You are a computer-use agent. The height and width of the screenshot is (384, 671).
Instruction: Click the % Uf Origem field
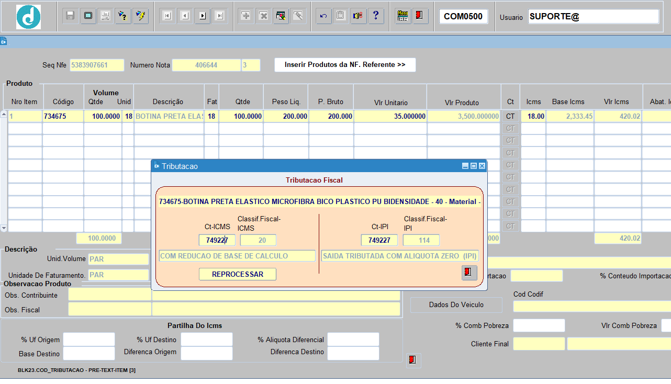(89, 340)
